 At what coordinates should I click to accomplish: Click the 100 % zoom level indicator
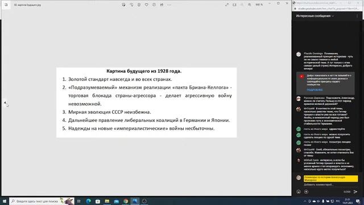click(259, 5)
